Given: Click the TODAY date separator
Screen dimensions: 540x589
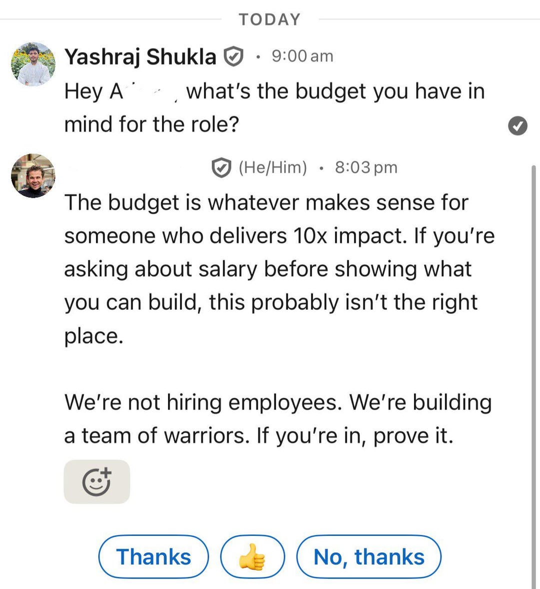Looking at the screenshot, I should tap(269, 20).
